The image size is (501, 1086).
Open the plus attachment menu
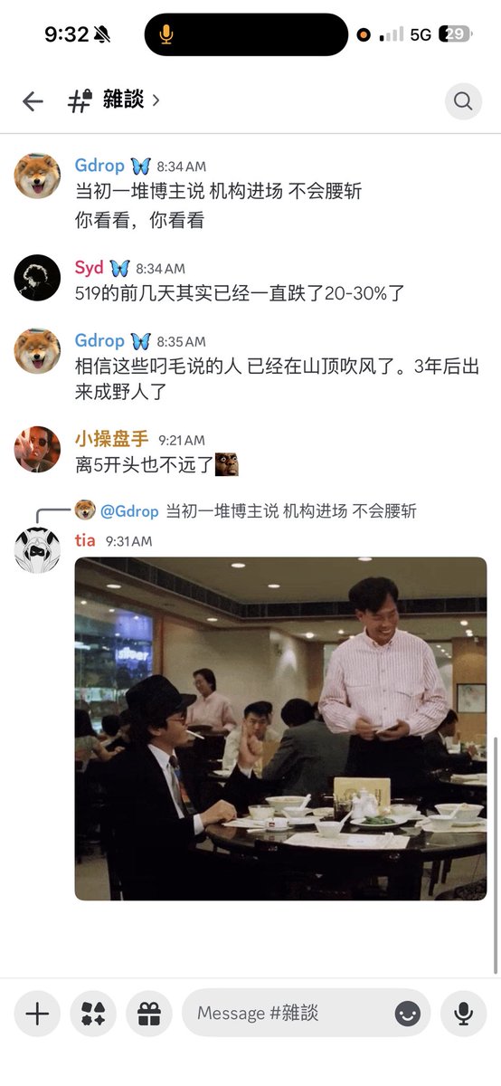(x=37, y=1014)
